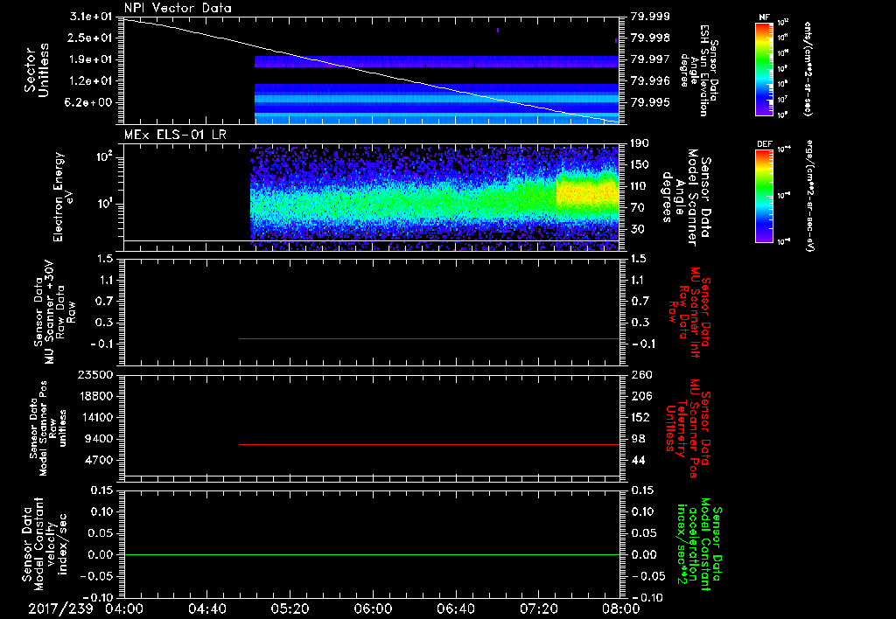Image resolution: width=896 pixels, height=619 pixels.
Task: Click the 'MEx ELS-01 LR' panel title
Action: tap(175, 135)
